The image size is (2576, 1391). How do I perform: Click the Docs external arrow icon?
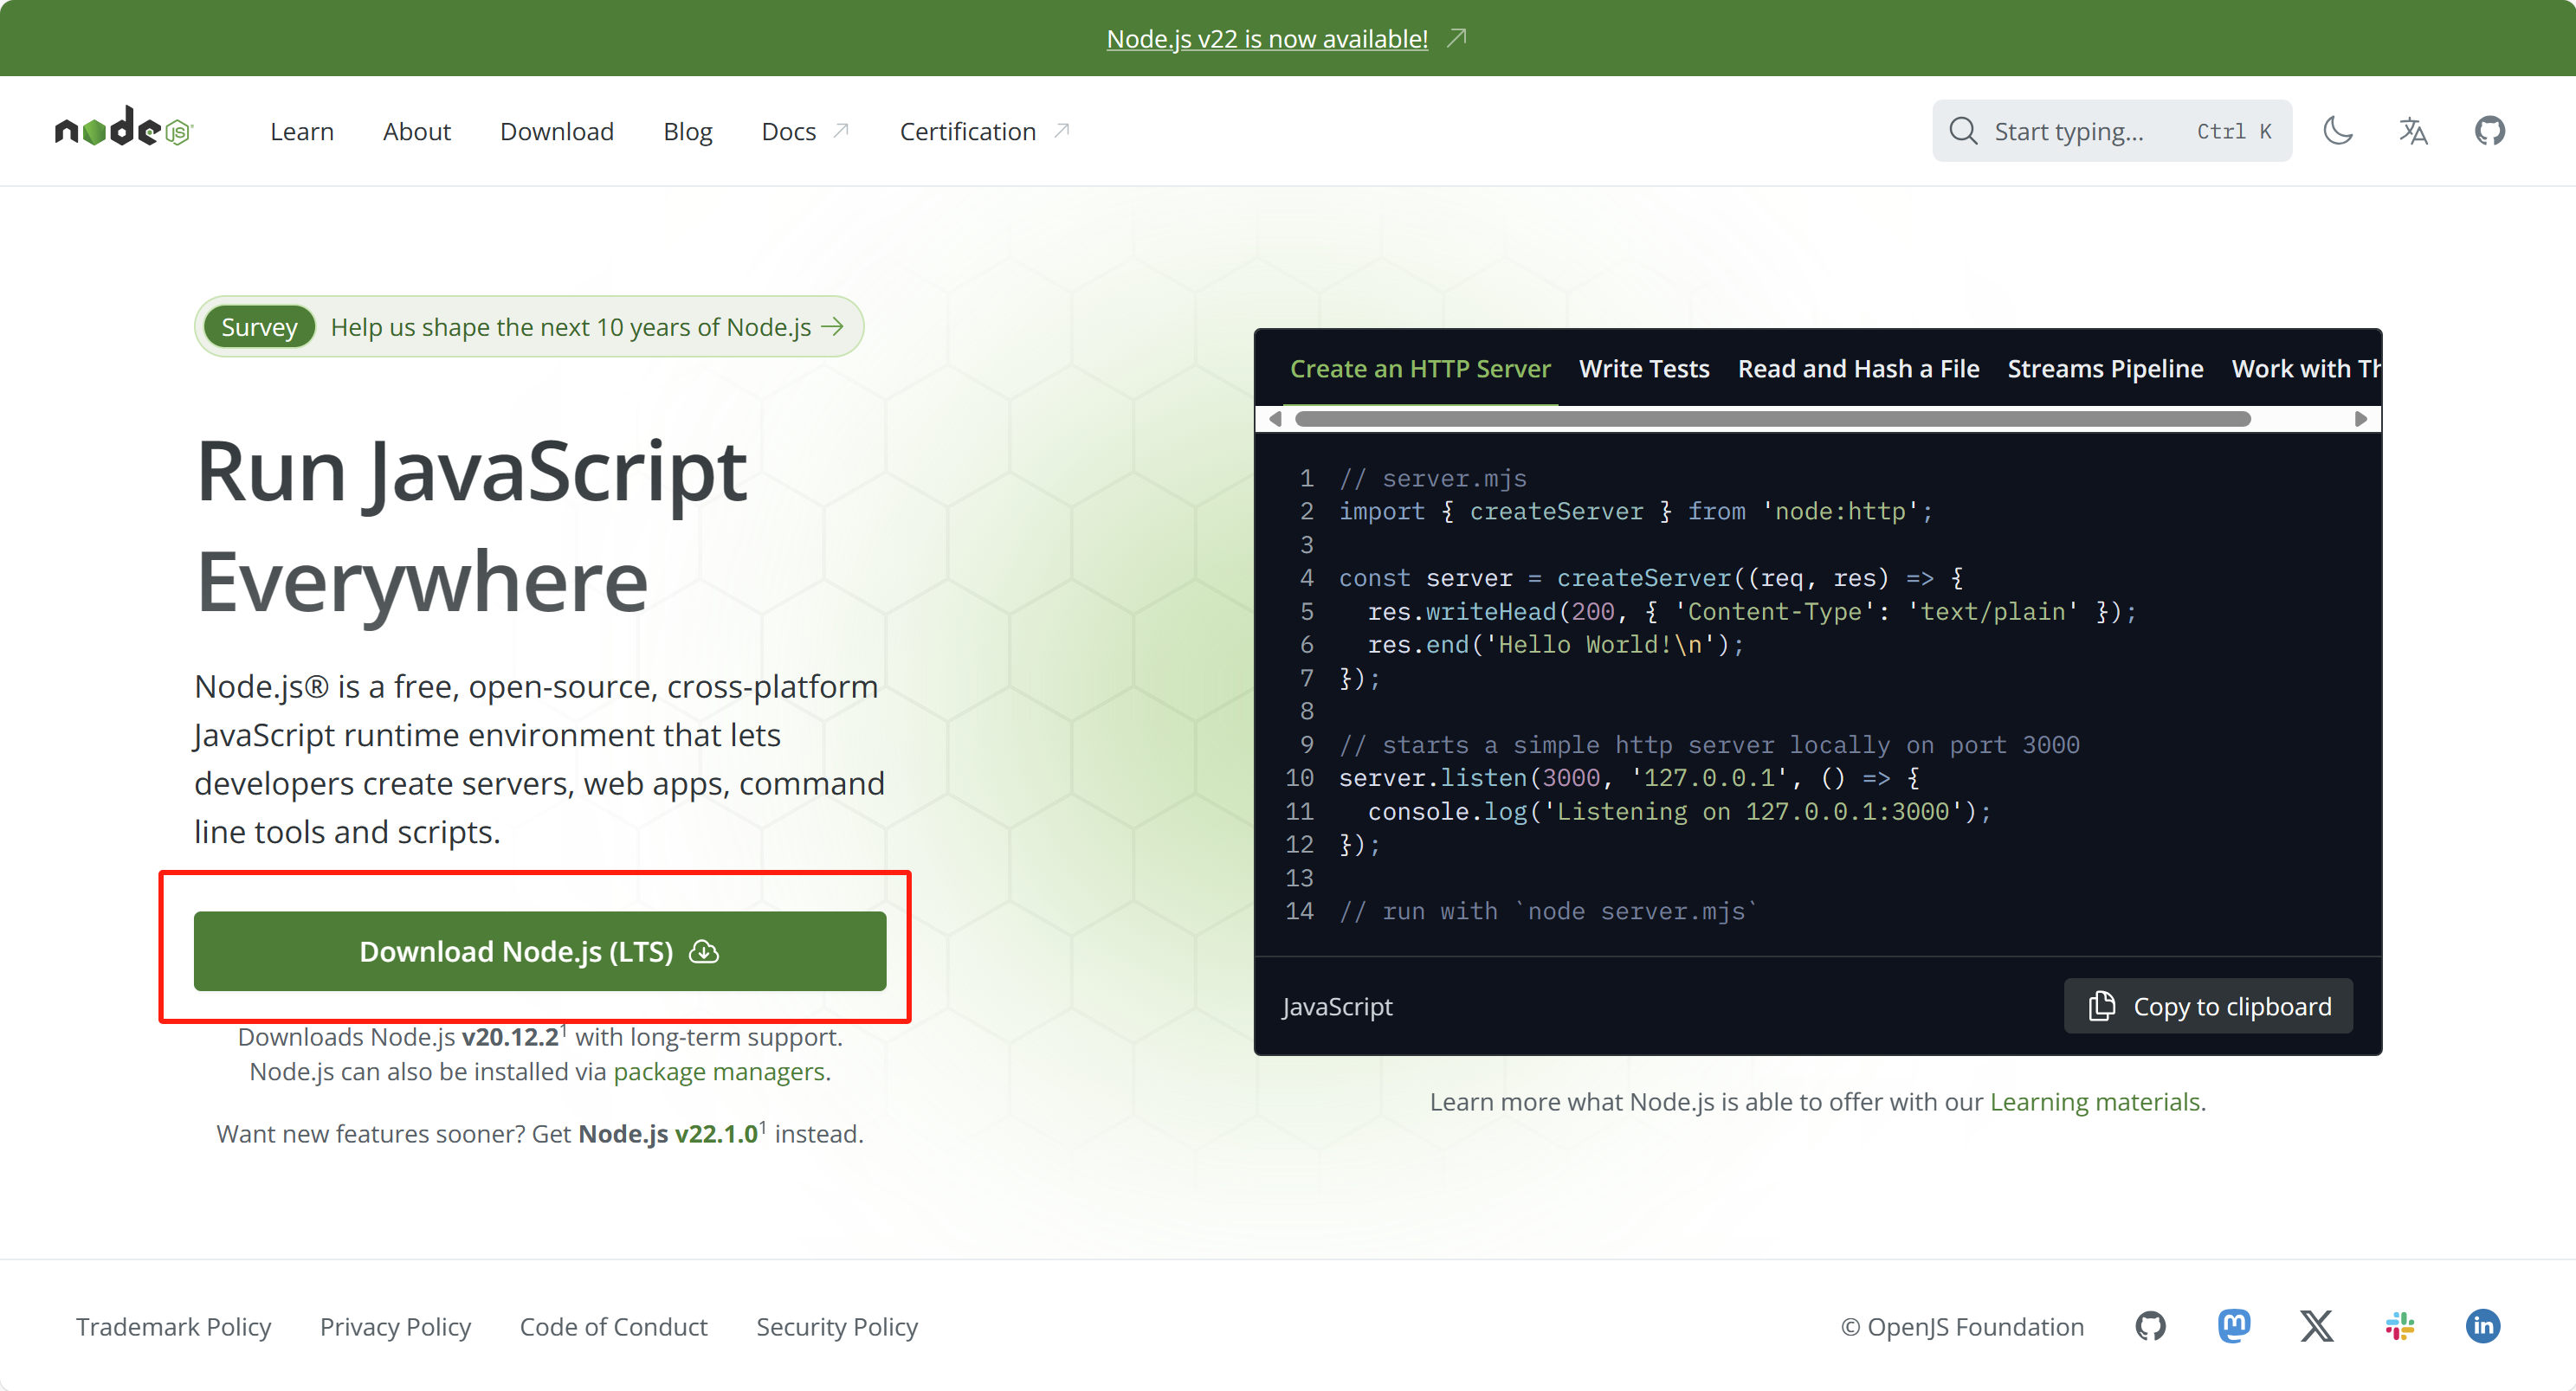point(841,130)
